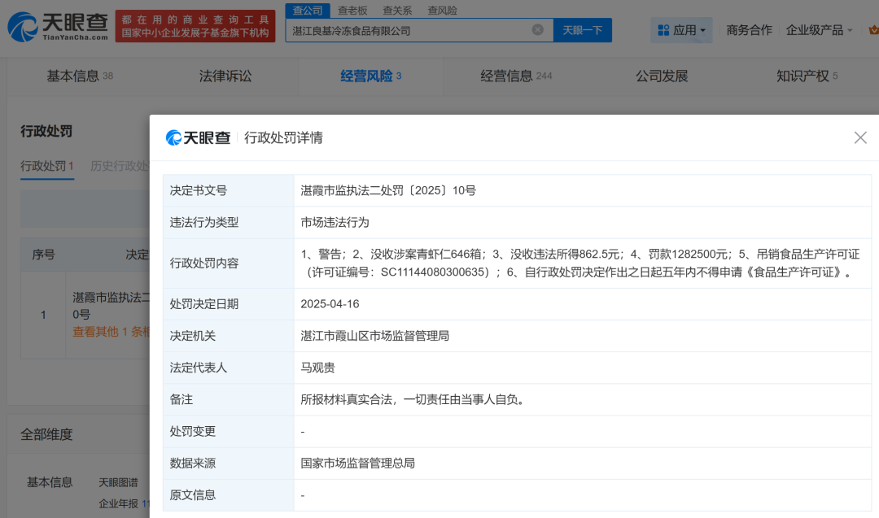
Task: Open the 经营信息 section tab
Action: (x=507, y=76)
